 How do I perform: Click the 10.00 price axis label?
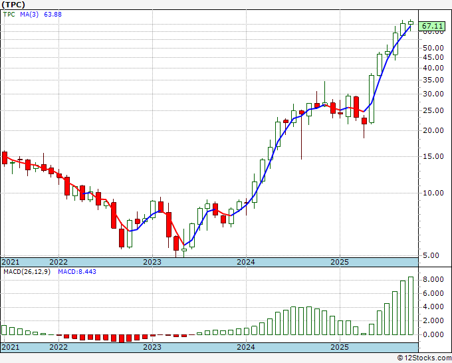pos(433,193)
